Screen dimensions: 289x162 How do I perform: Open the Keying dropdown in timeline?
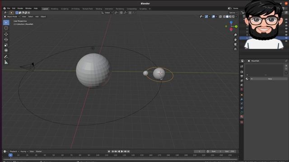pyautogui.click(x=24, y=151)
